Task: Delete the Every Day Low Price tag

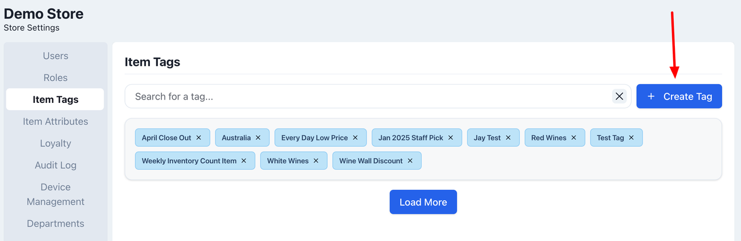Action: pos(355,138)
